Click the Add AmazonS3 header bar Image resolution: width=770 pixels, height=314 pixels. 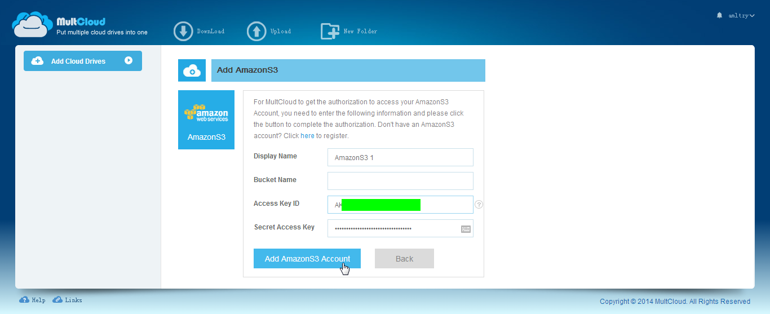[x=348, y=70]
